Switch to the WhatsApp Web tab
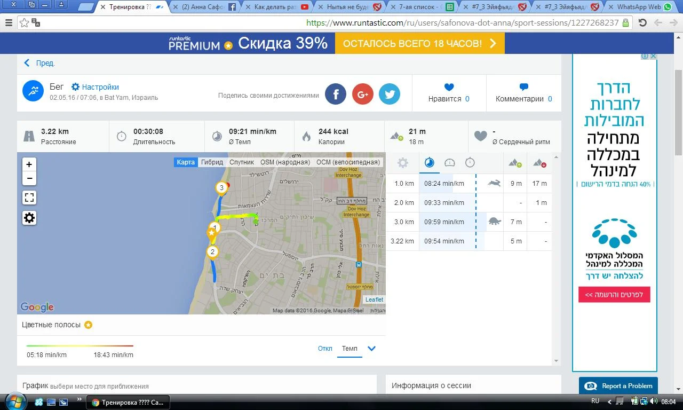The width and height of the screenshot is (683, 410). click(x=638, y=7)
